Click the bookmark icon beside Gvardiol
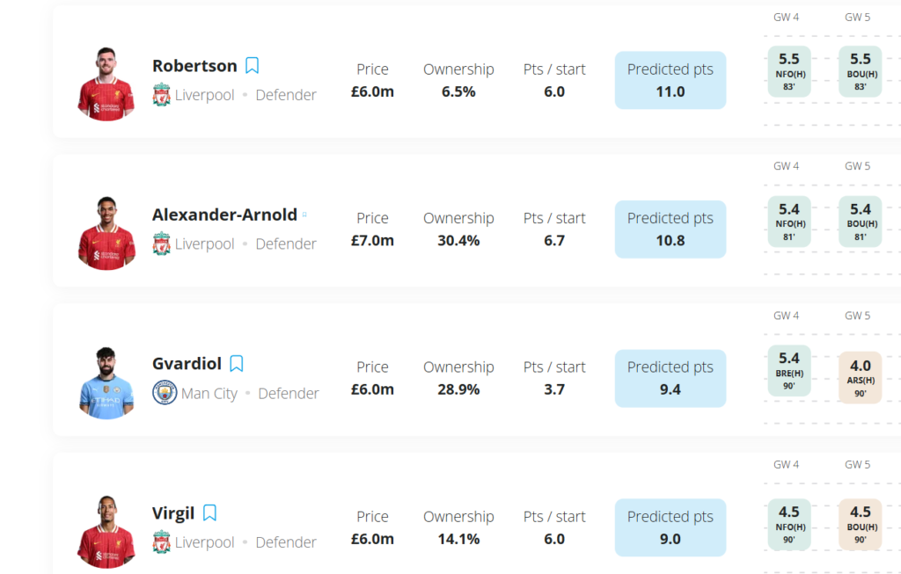 236,364
